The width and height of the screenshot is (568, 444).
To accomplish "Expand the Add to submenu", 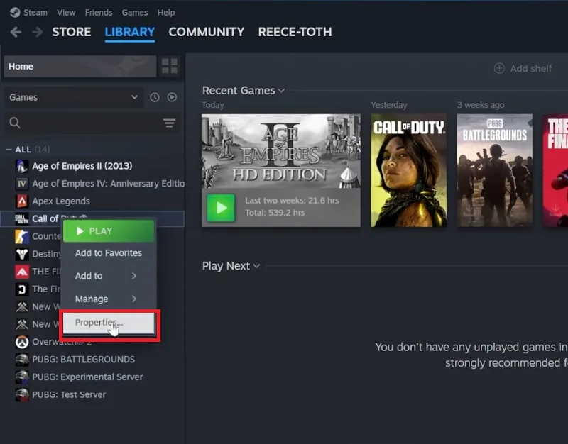I will click(x=109, y=276).
